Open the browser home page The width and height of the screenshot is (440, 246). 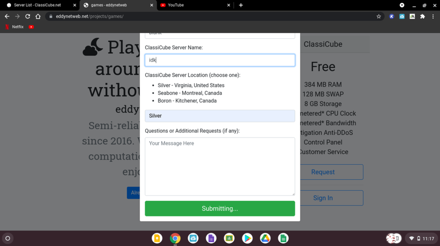[x=38, y=17]
